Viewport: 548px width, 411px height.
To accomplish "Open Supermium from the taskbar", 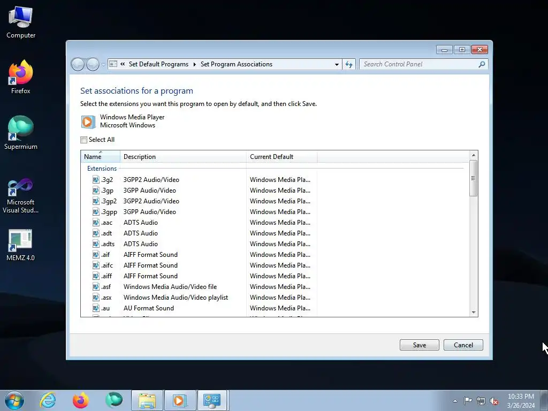I will tap(114, 400).
